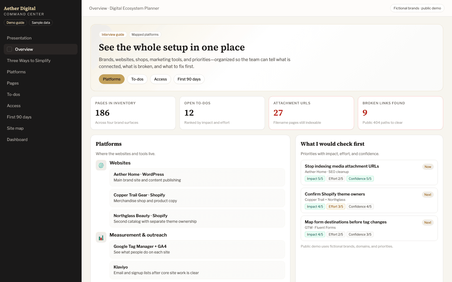Screen dimensions: 452x282
Task: Switch to the To-dos tab pill
Action: (x=137, y=79)
